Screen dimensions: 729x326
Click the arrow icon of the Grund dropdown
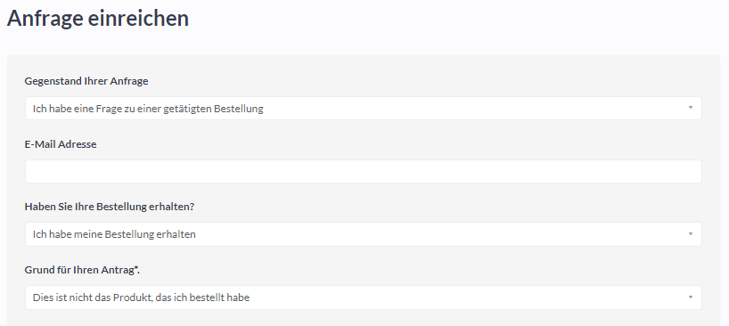pos(691,297)
